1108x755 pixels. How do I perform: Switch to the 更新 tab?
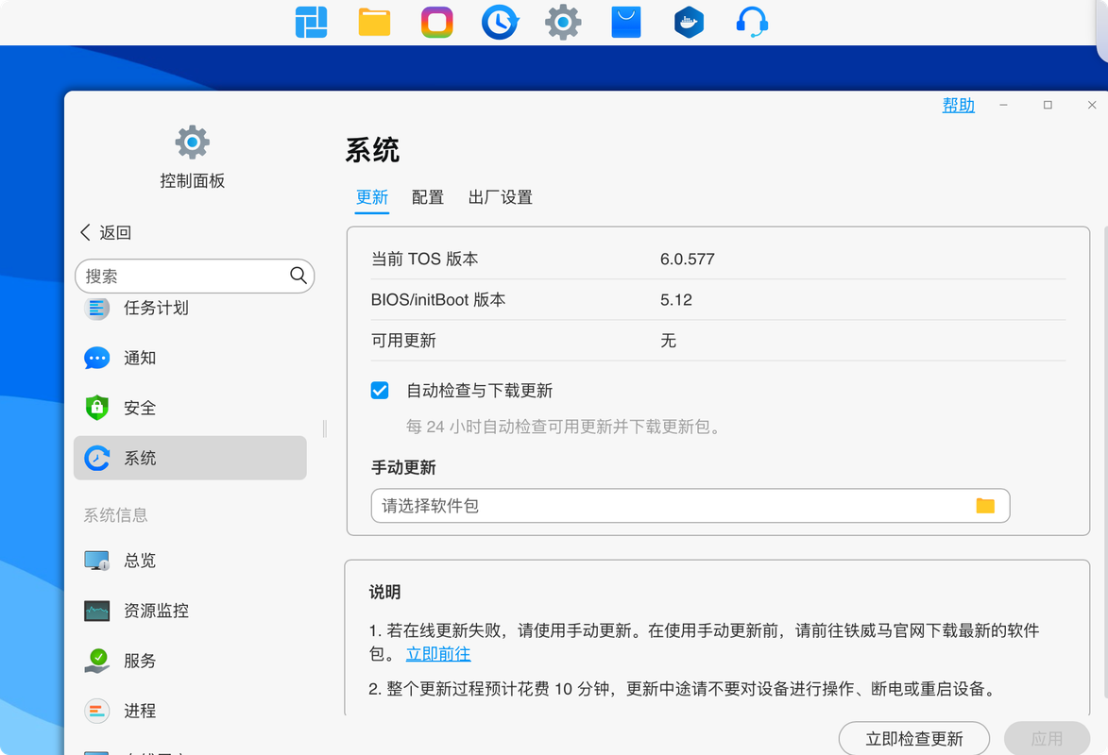pos(371,197)
